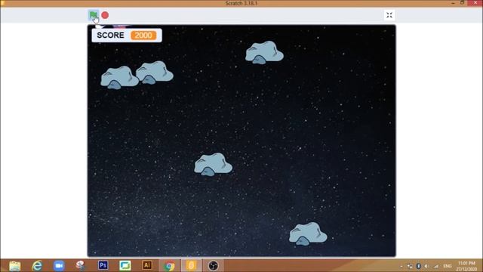Switch to Adobe Illustrator in the taskbar
Viewport: 483px width, 272px height.
[x=147, y=265]
